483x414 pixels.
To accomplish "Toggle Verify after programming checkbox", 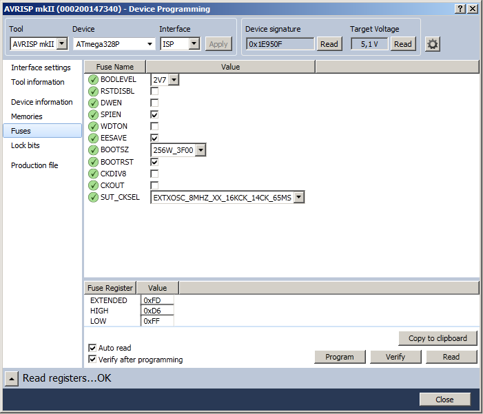I will tap(92, 359).
